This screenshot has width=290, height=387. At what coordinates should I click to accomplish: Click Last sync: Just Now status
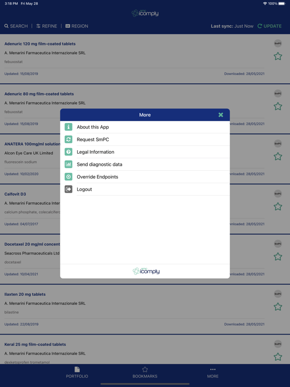pos(232,26)
